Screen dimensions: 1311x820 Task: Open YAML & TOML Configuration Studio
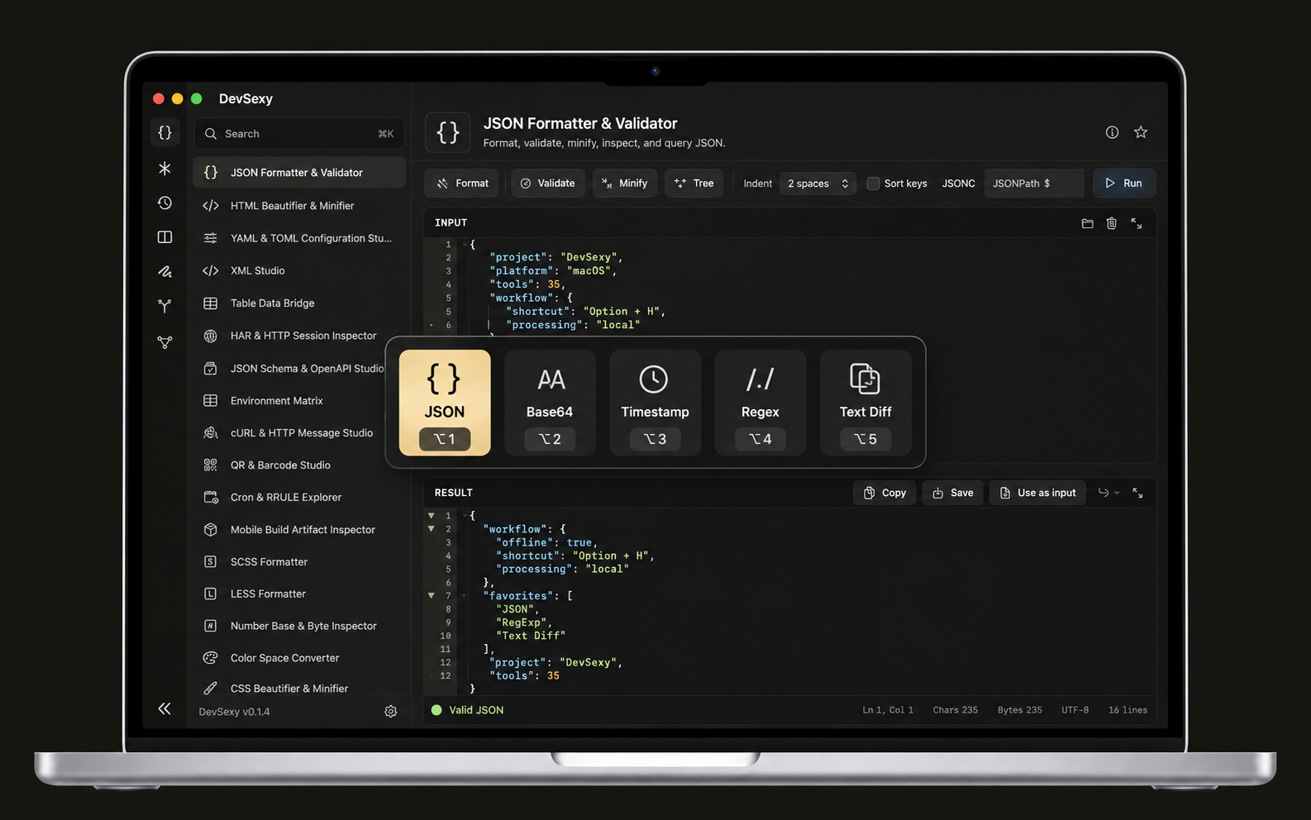coord(299,238)
